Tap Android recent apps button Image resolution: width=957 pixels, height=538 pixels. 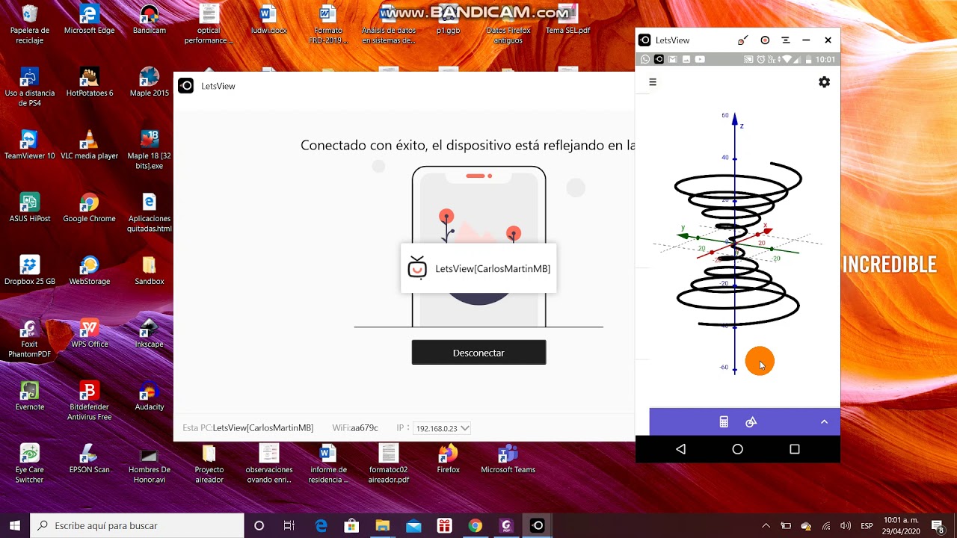coord(795,449)
